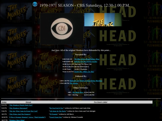
Task: Open the "Good Clean Fun" song link
Action: [x=56, y=117]
